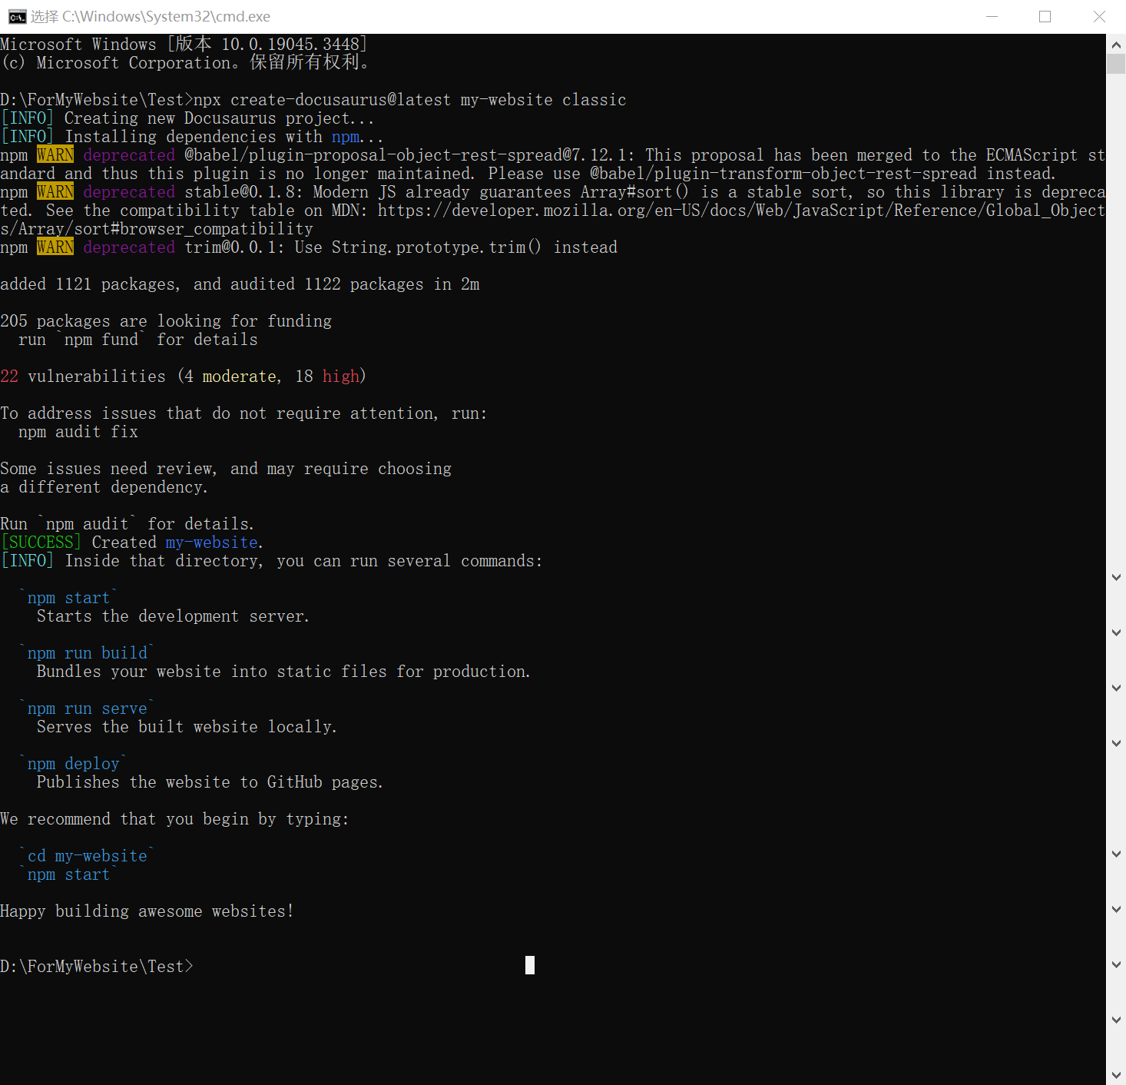Click the 'npm run build' command text
This screenshot has width=1126, height=1085.
coord(88,653)
